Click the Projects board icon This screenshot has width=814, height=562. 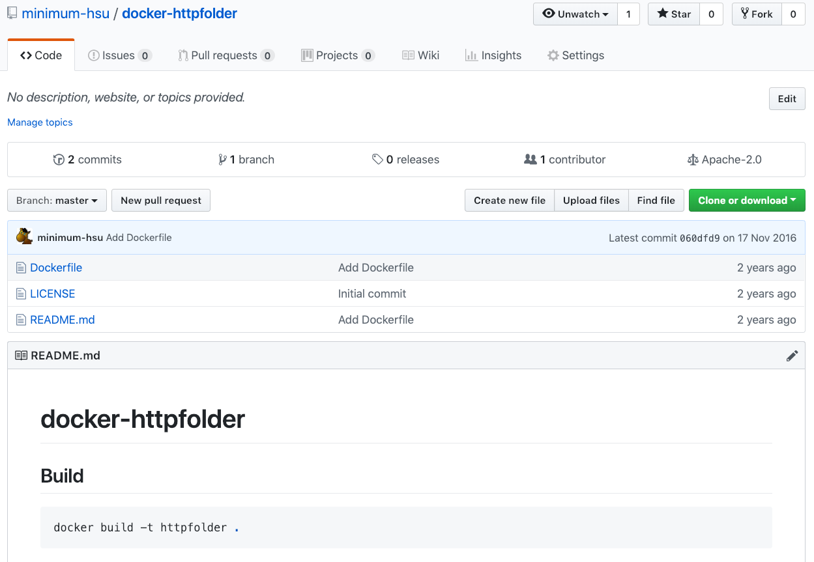pyautogui.click(x=307, y=55)
